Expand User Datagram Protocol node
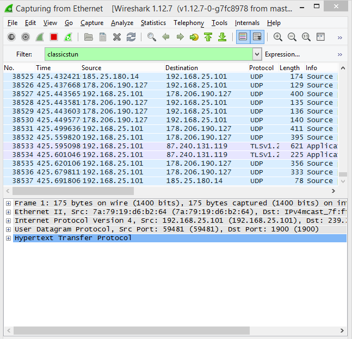Viewport: 352px width, 339px height. [8, 230]
